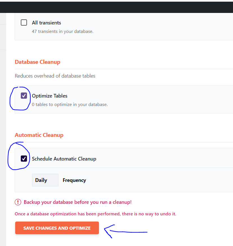This screenshot has height=246, width=233.
Task: Click the Schedule Automatic Cleanup label
Action: coord(64,159)
